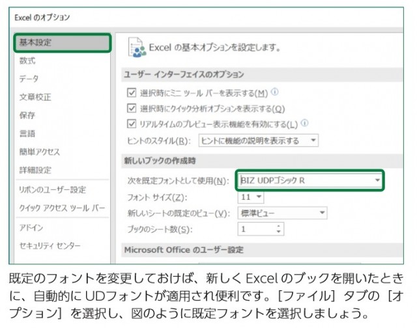Image resolution: width=417 pixels, height=328 pixels.
Task: Click label フォント サイズ(Z)
Action: tap(157, 197)
